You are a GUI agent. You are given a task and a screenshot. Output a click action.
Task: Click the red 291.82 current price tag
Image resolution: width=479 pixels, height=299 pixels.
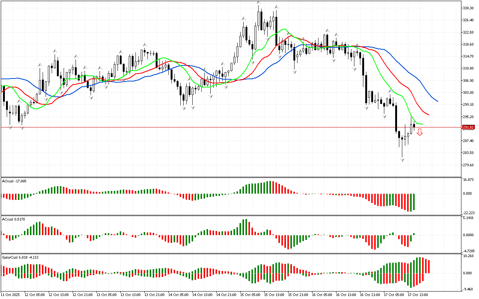(468, 127)
